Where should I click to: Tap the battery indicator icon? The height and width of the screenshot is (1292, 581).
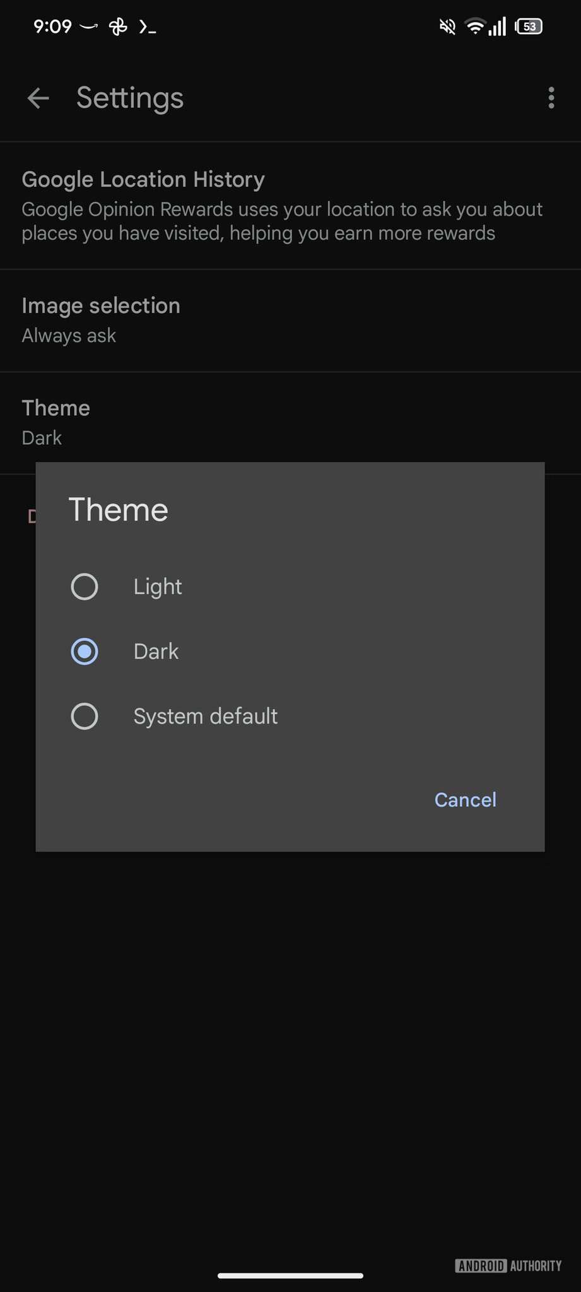(529, 26)
